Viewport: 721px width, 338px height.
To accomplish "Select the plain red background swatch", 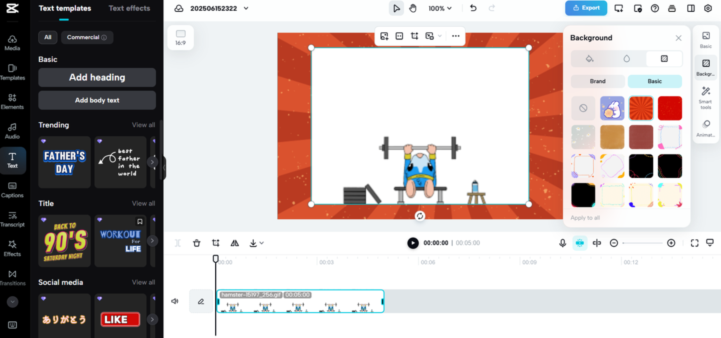I will point(670,108).
